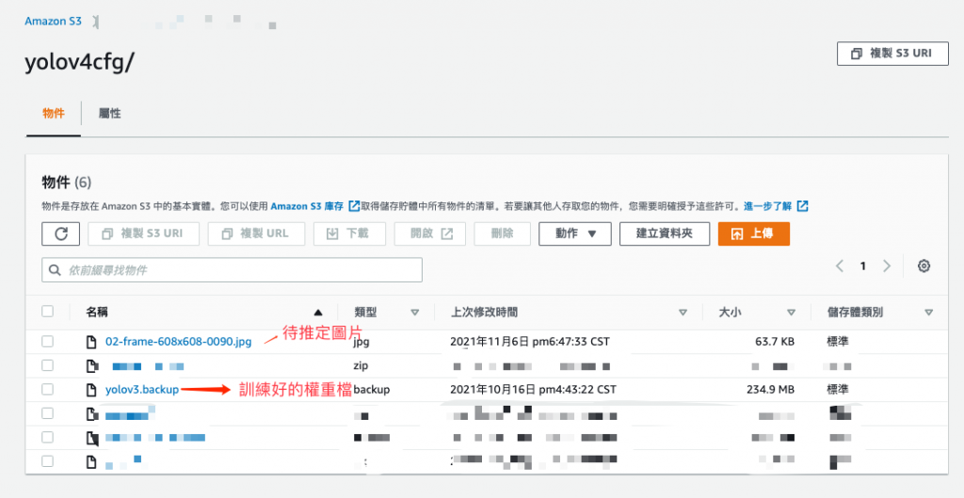This screenshot has height=498, width=964.
Task: Check the checkbox of the fifth object row
Action: pos(47,437)
